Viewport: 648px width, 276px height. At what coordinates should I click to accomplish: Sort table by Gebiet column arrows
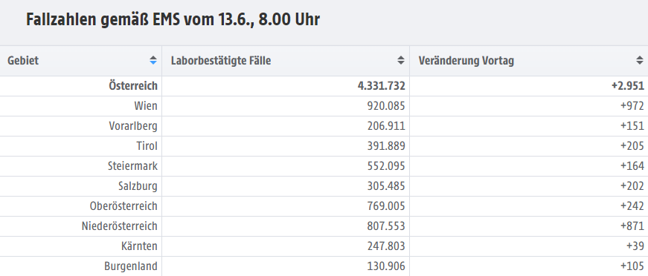click(153, 61)
